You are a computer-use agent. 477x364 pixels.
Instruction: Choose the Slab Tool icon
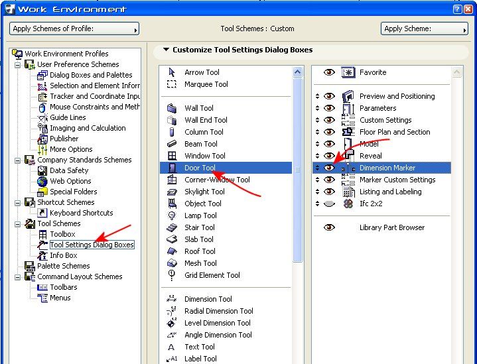point(172,239)
